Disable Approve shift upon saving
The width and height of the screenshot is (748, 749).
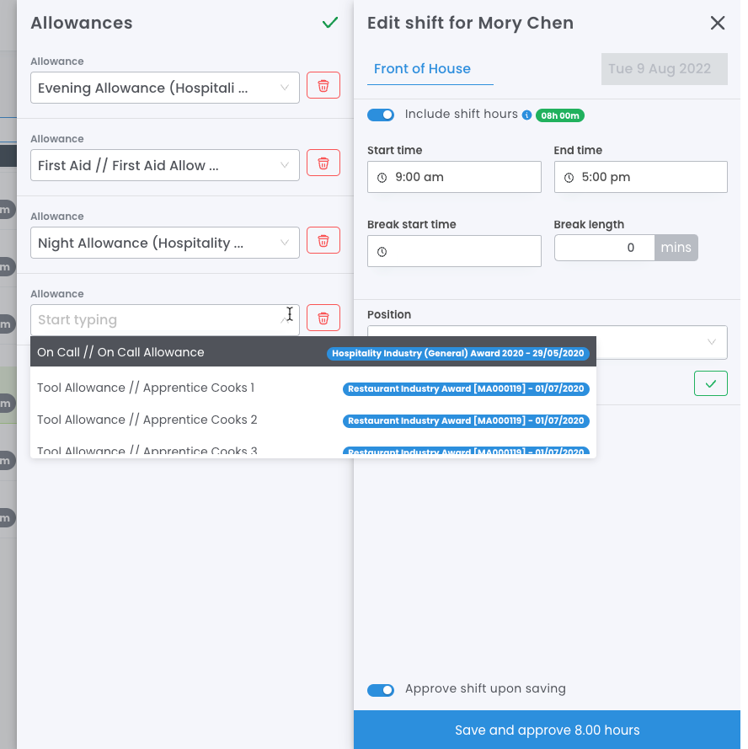(381, 690)
